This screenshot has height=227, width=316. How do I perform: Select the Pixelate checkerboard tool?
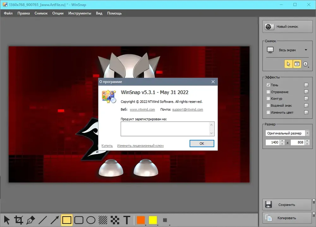(x=115, y=220)
